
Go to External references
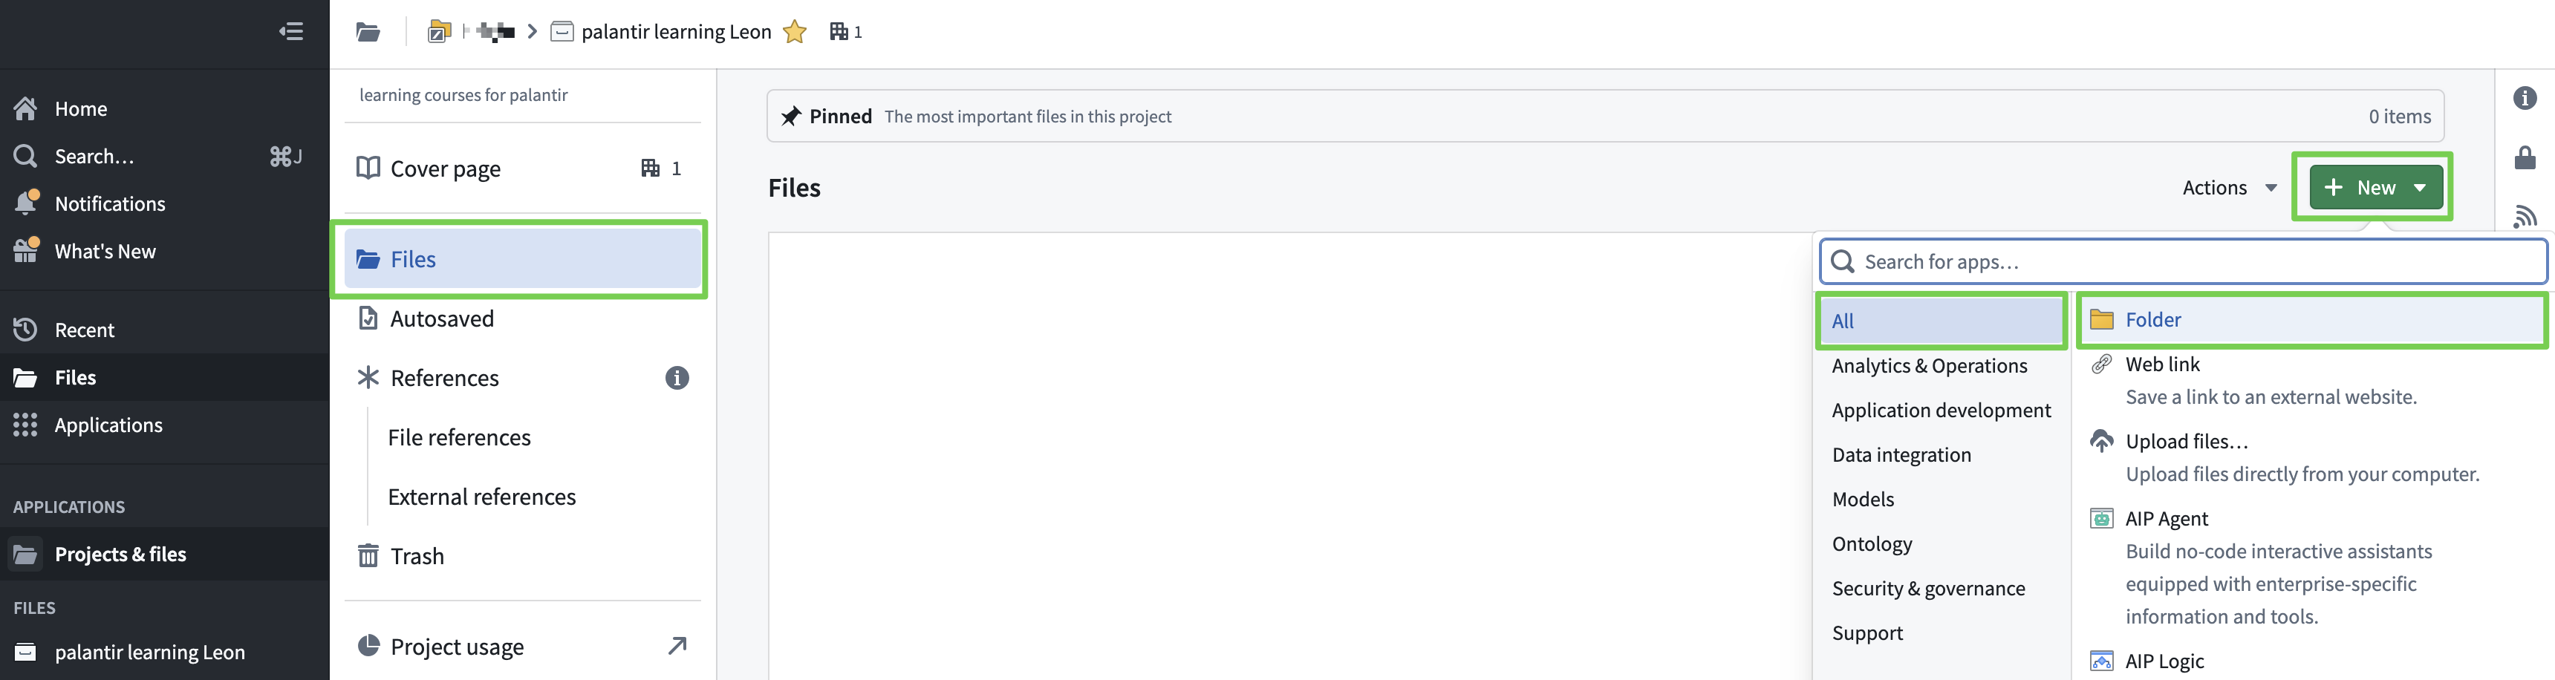(x=481, y=497)
